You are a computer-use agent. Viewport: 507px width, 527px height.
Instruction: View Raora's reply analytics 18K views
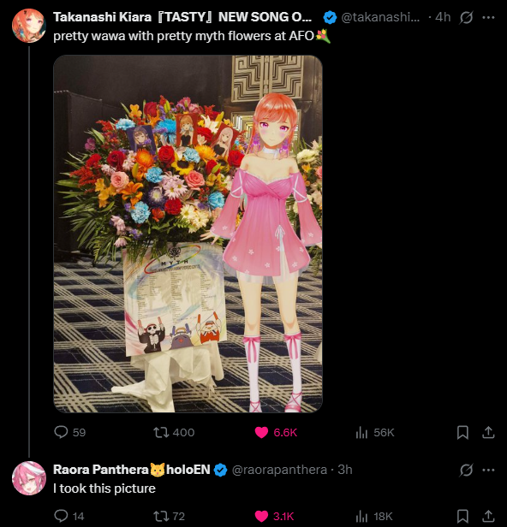tap(374, 516)
